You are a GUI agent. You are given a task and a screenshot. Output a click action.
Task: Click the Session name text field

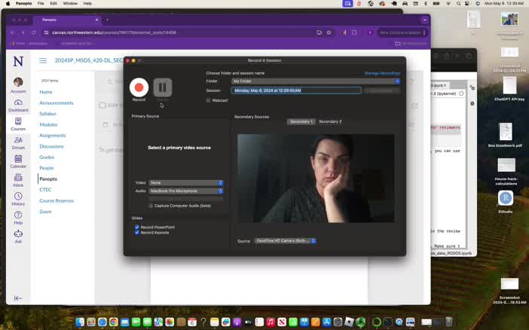point(296,90)
